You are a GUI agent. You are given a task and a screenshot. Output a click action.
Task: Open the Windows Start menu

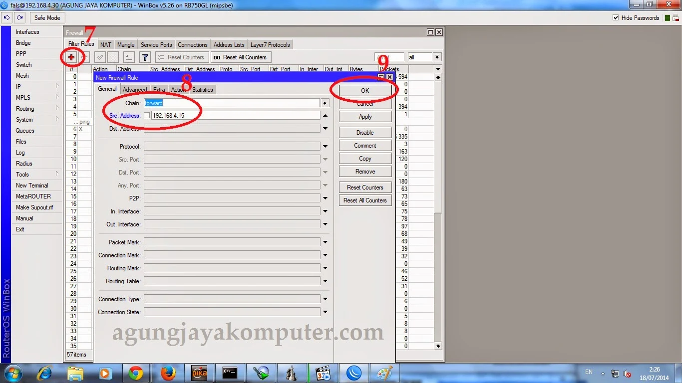click(x=13, y=373)
